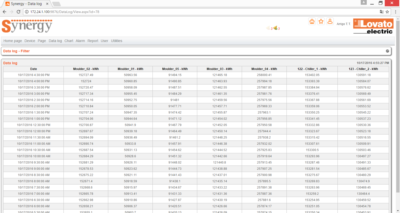Screen dimensions: 400x213
Task: Open the Chrome menu (three dots)
Action: pos(395,12)
